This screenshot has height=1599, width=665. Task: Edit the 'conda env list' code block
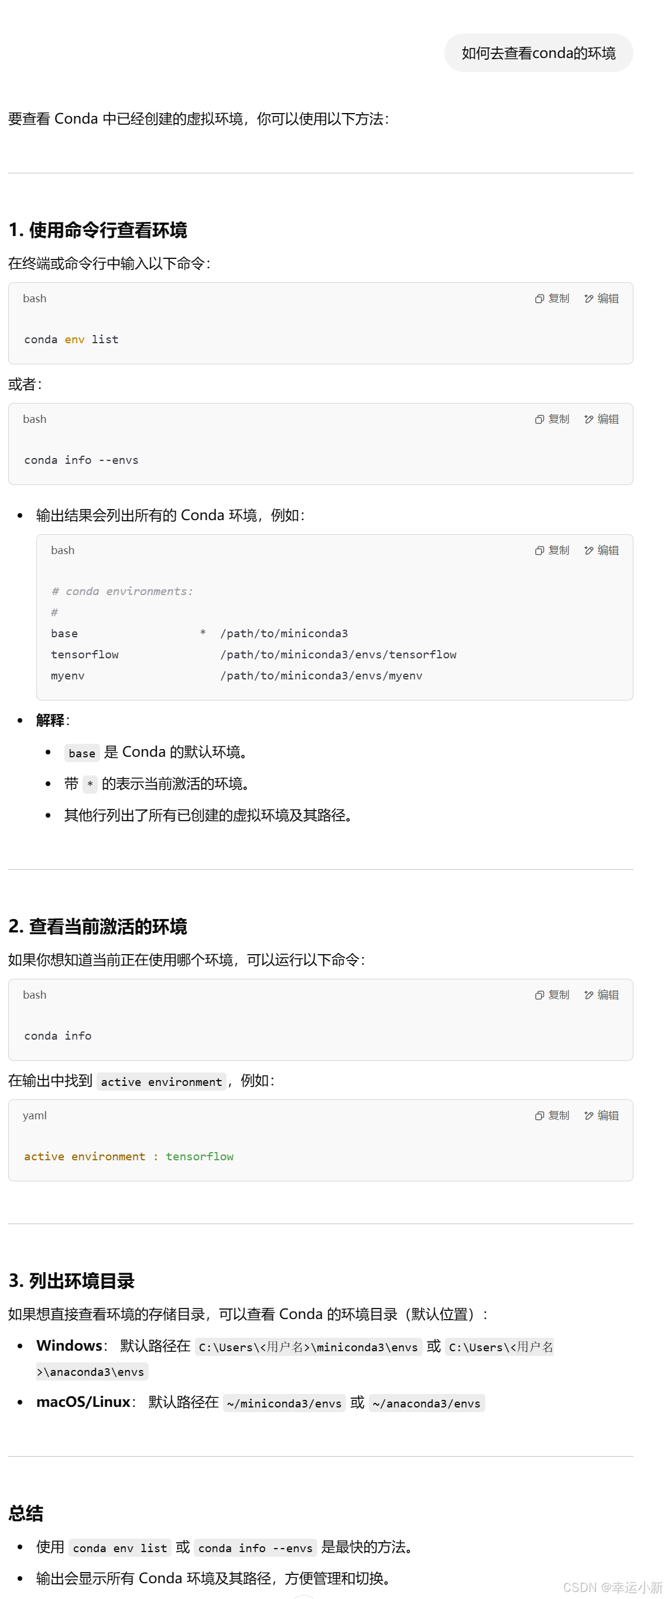pos(601,299)
